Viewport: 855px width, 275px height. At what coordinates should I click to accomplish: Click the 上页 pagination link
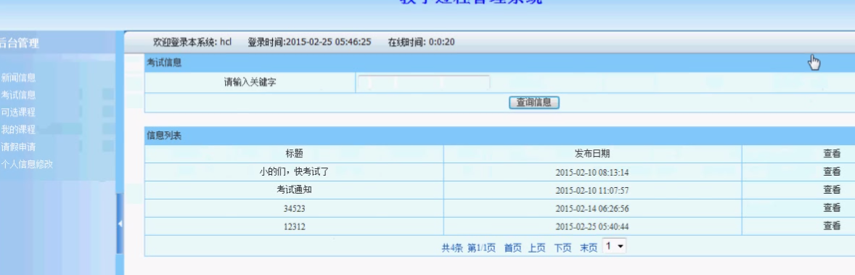pos(536,247)
